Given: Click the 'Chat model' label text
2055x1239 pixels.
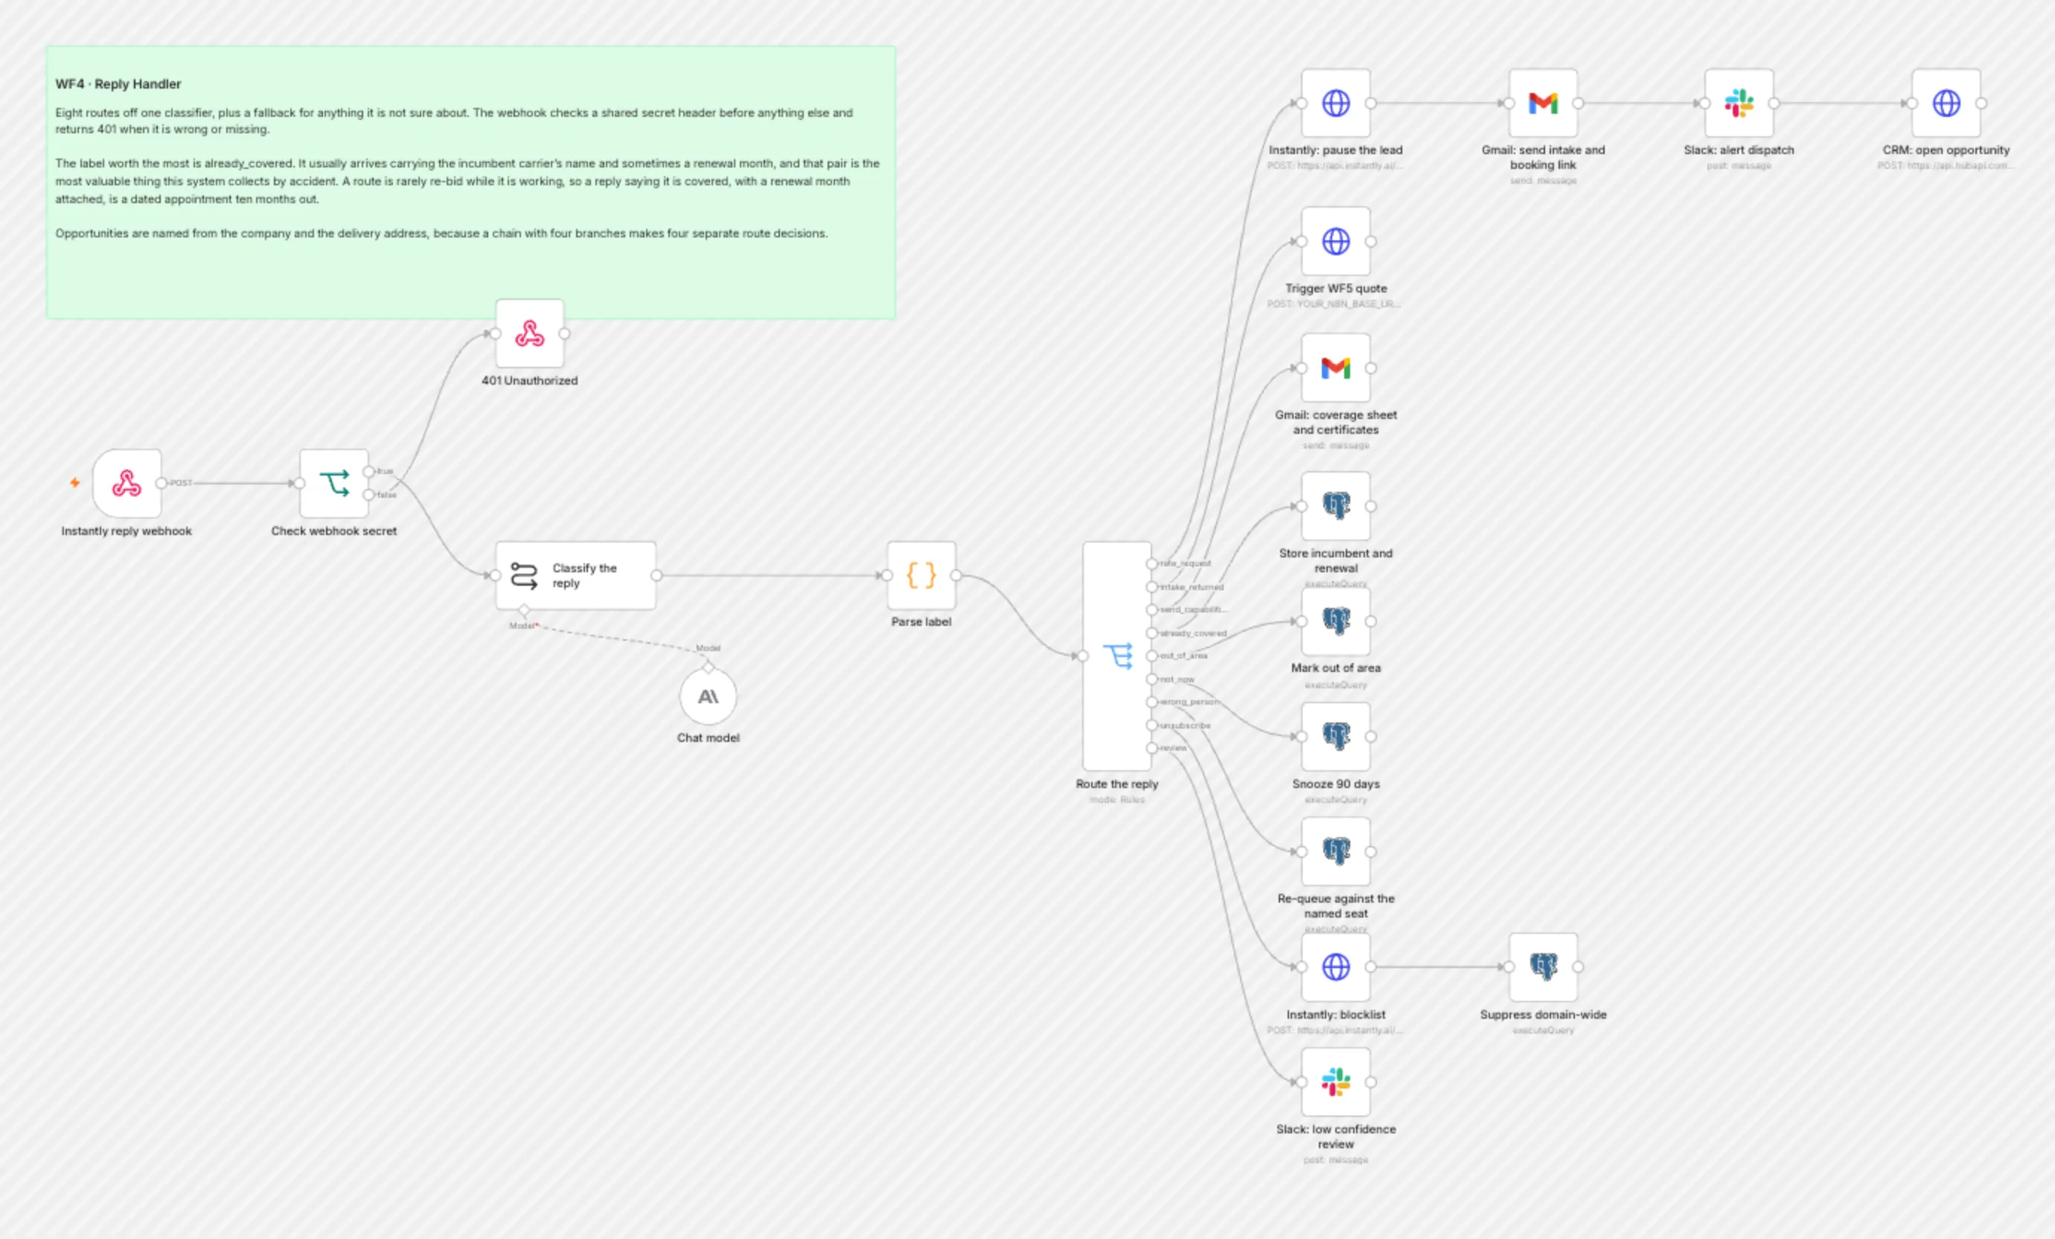Looking at the screenshot, I should point(708,738).
